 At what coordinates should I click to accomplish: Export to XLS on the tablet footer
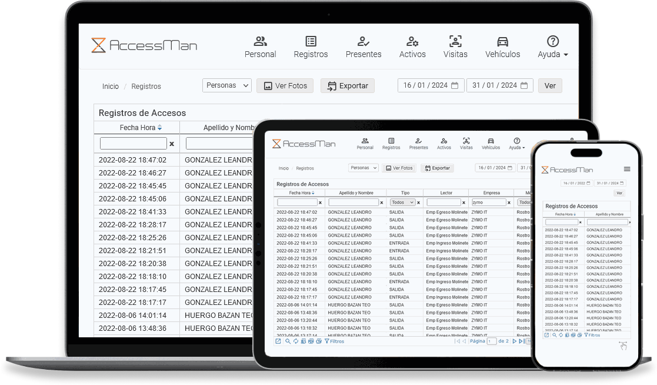(304, 341)
